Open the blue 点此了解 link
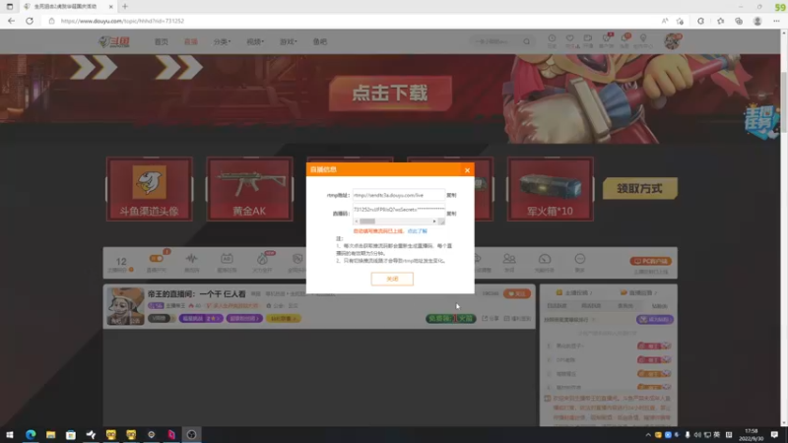The width and height of the screenshot is (788, 443). pos(417,231)
